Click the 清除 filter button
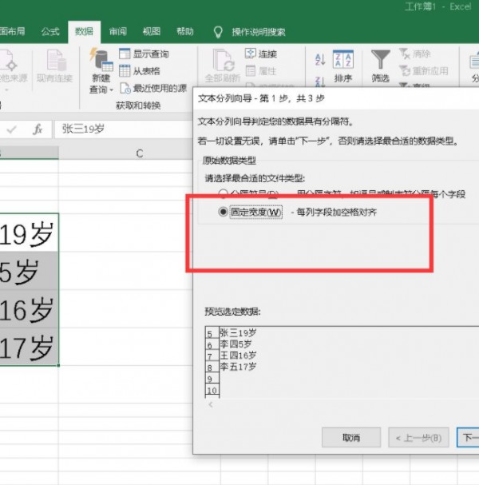This screenshot has width=479, height=485. [x=414, y=54]
